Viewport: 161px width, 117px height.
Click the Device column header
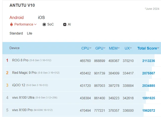tap(15, 48)
